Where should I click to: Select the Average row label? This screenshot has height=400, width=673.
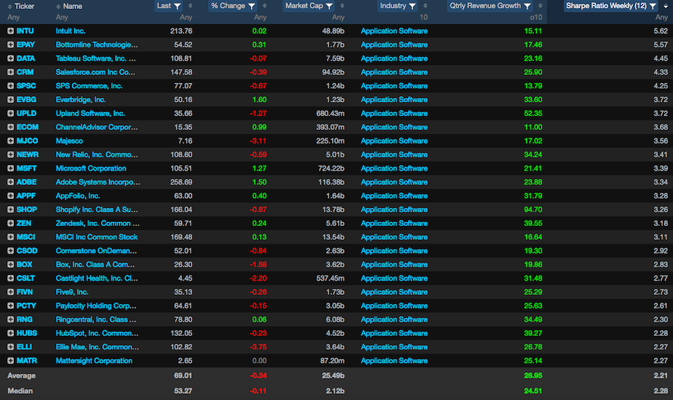click(21, 376)
